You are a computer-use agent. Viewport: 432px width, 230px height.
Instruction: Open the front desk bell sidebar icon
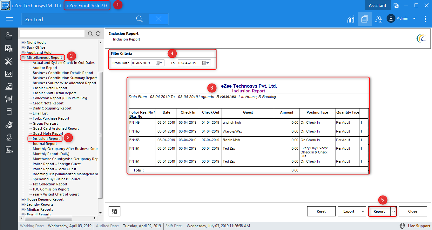(9, 36)
